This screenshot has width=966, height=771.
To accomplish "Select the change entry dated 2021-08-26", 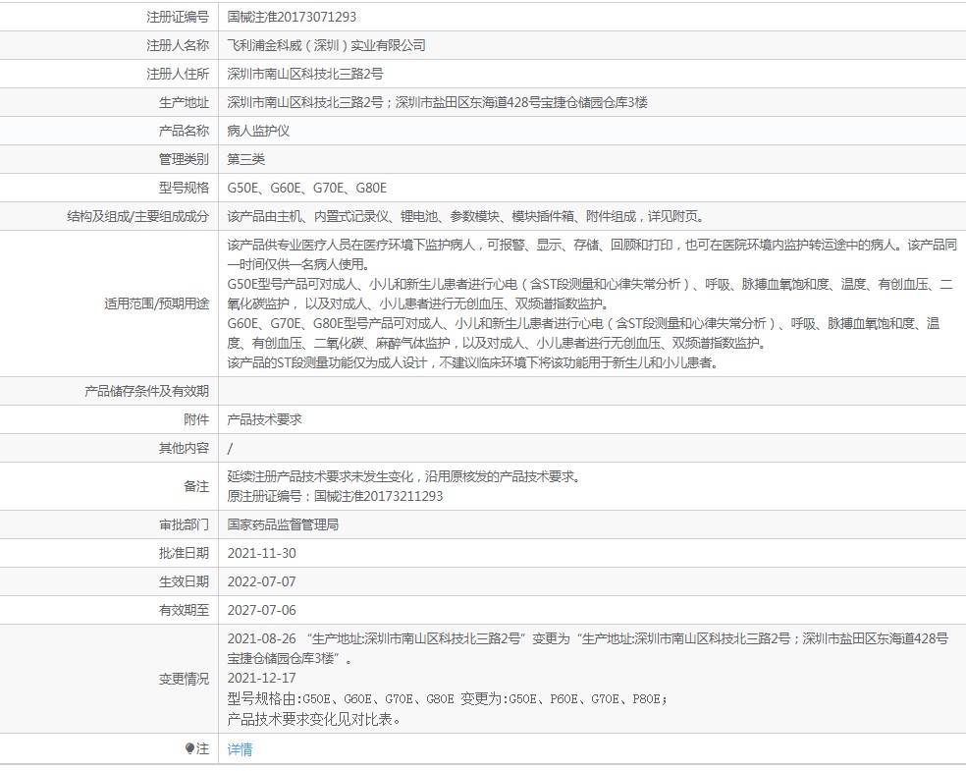I will (588, 648).
